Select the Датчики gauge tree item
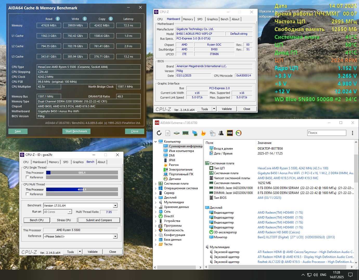Screen dimensions: 359x280 pyautogui.click(x=172, y=179)
